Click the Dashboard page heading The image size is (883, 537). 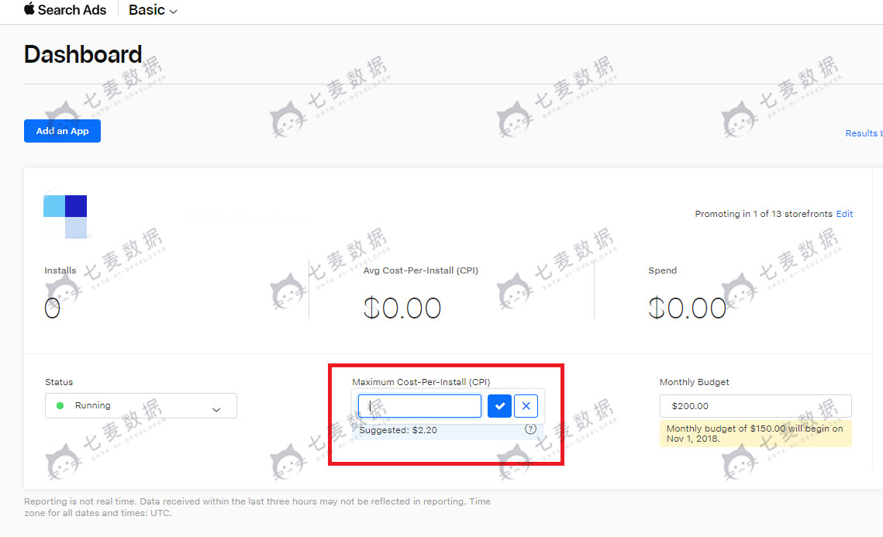83,54
